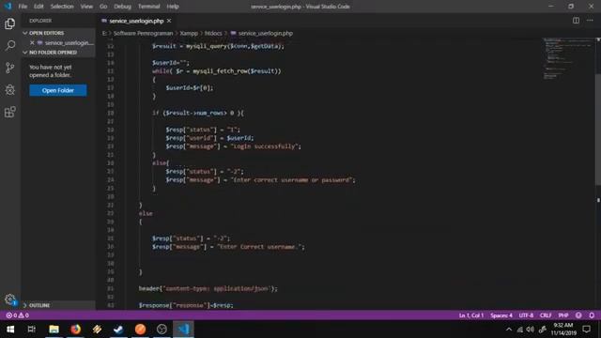Open the Extensions view
601x338 pixels.
click(x=10, y=112)
